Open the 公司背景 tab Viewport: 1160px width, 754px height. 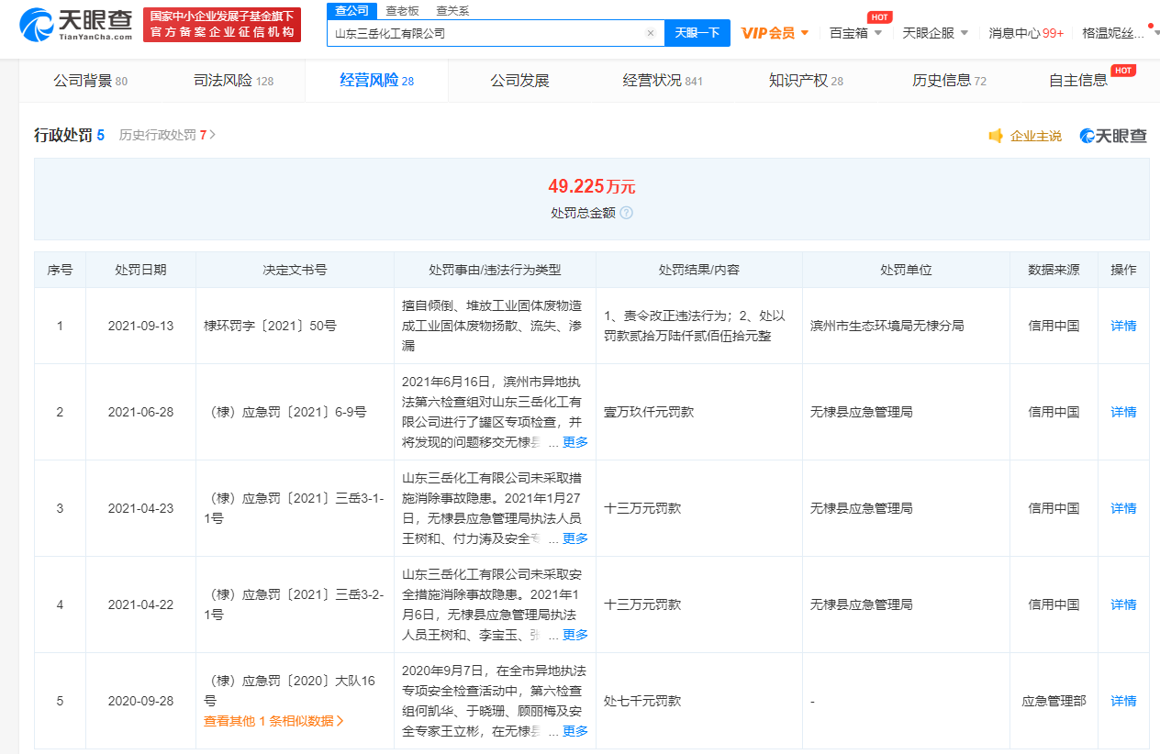[x=90, y=81]
